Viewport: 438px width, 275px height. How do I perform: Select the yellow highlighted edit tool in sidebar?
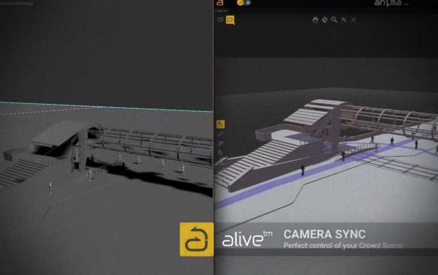[221, 124]
